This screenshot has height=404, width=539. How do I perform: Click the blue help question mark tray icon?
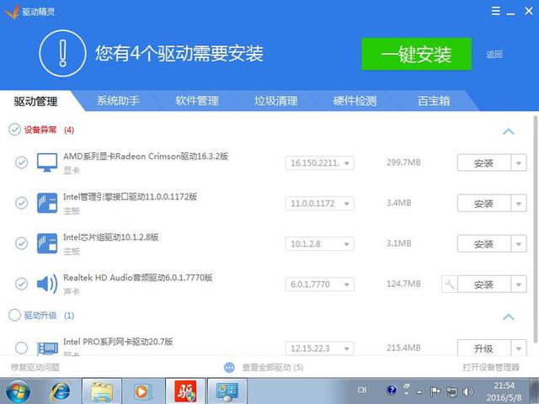[392, 390]
